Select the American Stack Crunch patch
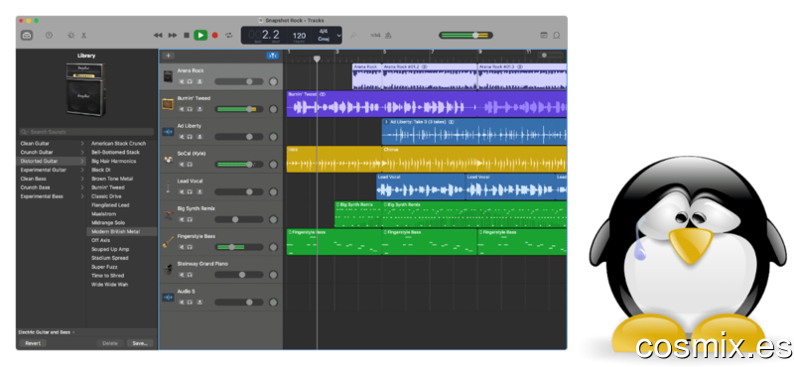Screen dimensions: 794x367 pos(118,143)
